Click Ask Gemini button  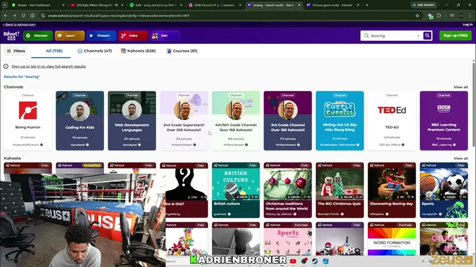(423, 5)
